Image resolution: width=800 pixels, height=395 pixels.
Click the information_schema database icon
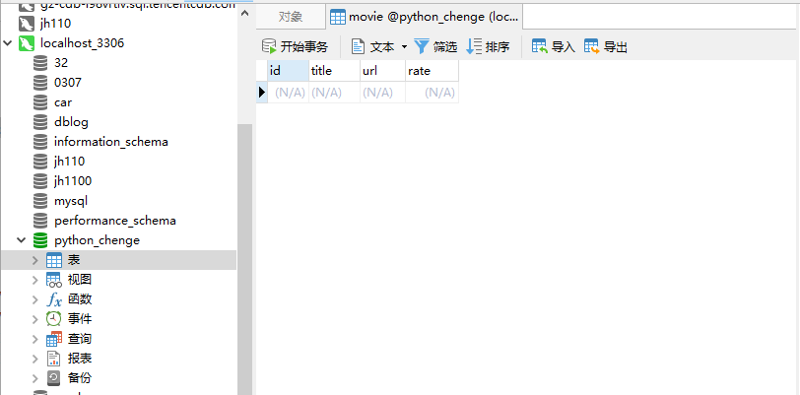(x=40, y=142)
